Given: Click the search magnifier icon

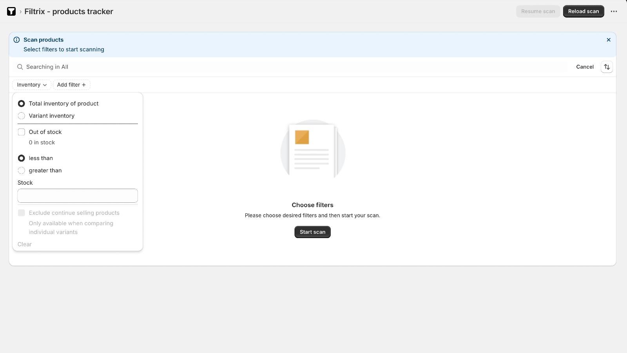Looking at the screenshot, I should pyautogui.click(x=20, y=67).
